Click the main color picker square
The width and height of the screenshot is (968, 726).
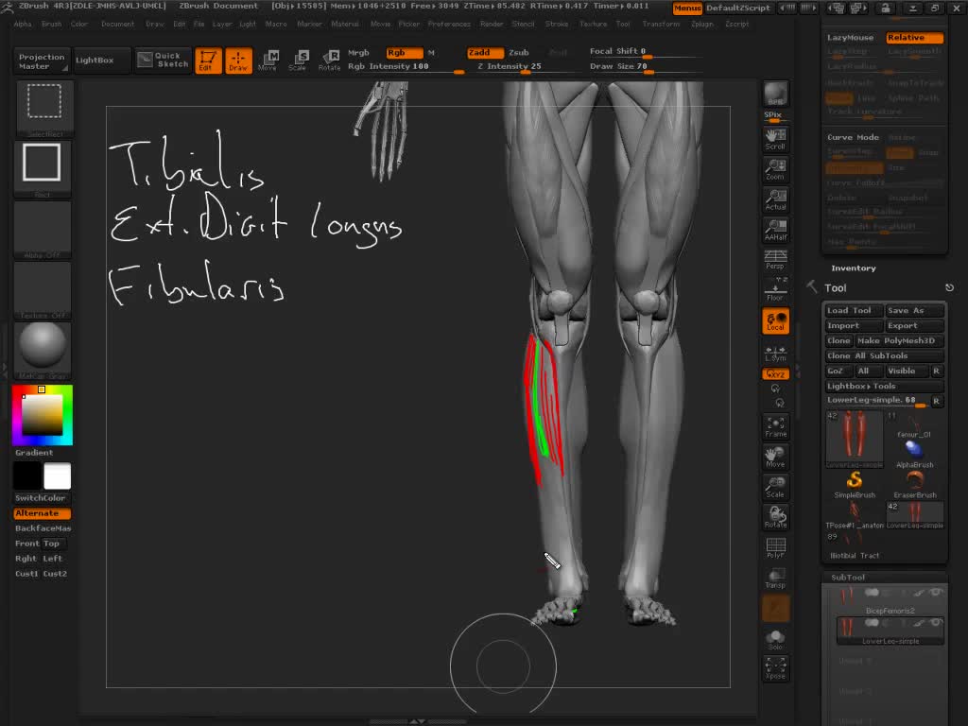(x=43, y=415)
